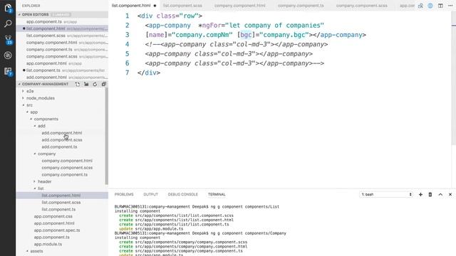
Task: Open company.component.scss under company folder
Action: click(67, 168)
